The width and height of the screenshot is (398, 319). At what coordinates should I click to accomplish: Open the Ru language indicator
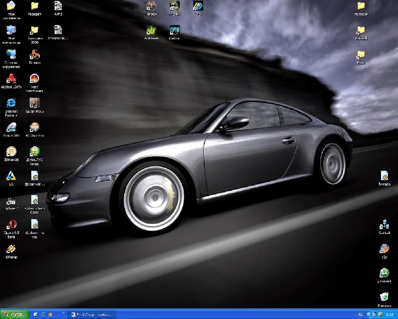click(x=360, y=315)
